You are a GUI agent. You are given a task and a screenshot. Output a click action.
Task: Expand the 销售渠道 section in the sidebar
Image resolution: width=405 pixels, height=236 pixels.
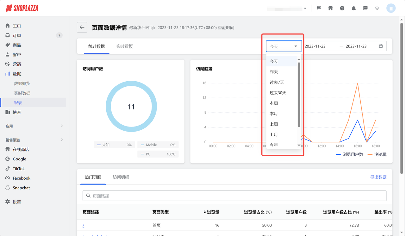tap(33, 140)
